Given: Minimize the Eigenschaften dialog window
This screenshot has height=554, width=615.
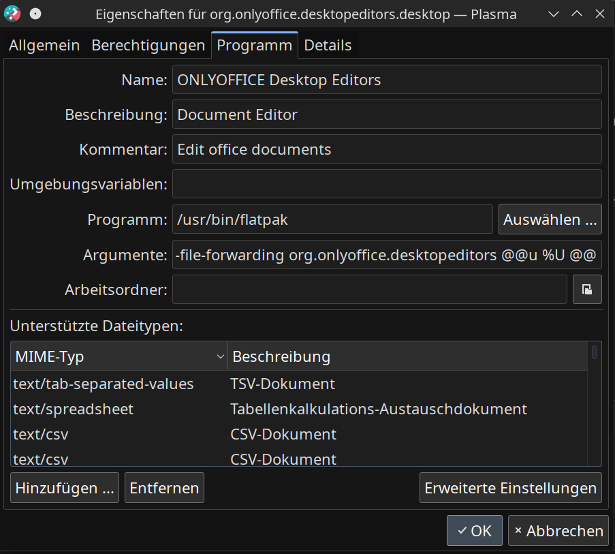Looking at the screenshot, I should pos(554,14).
